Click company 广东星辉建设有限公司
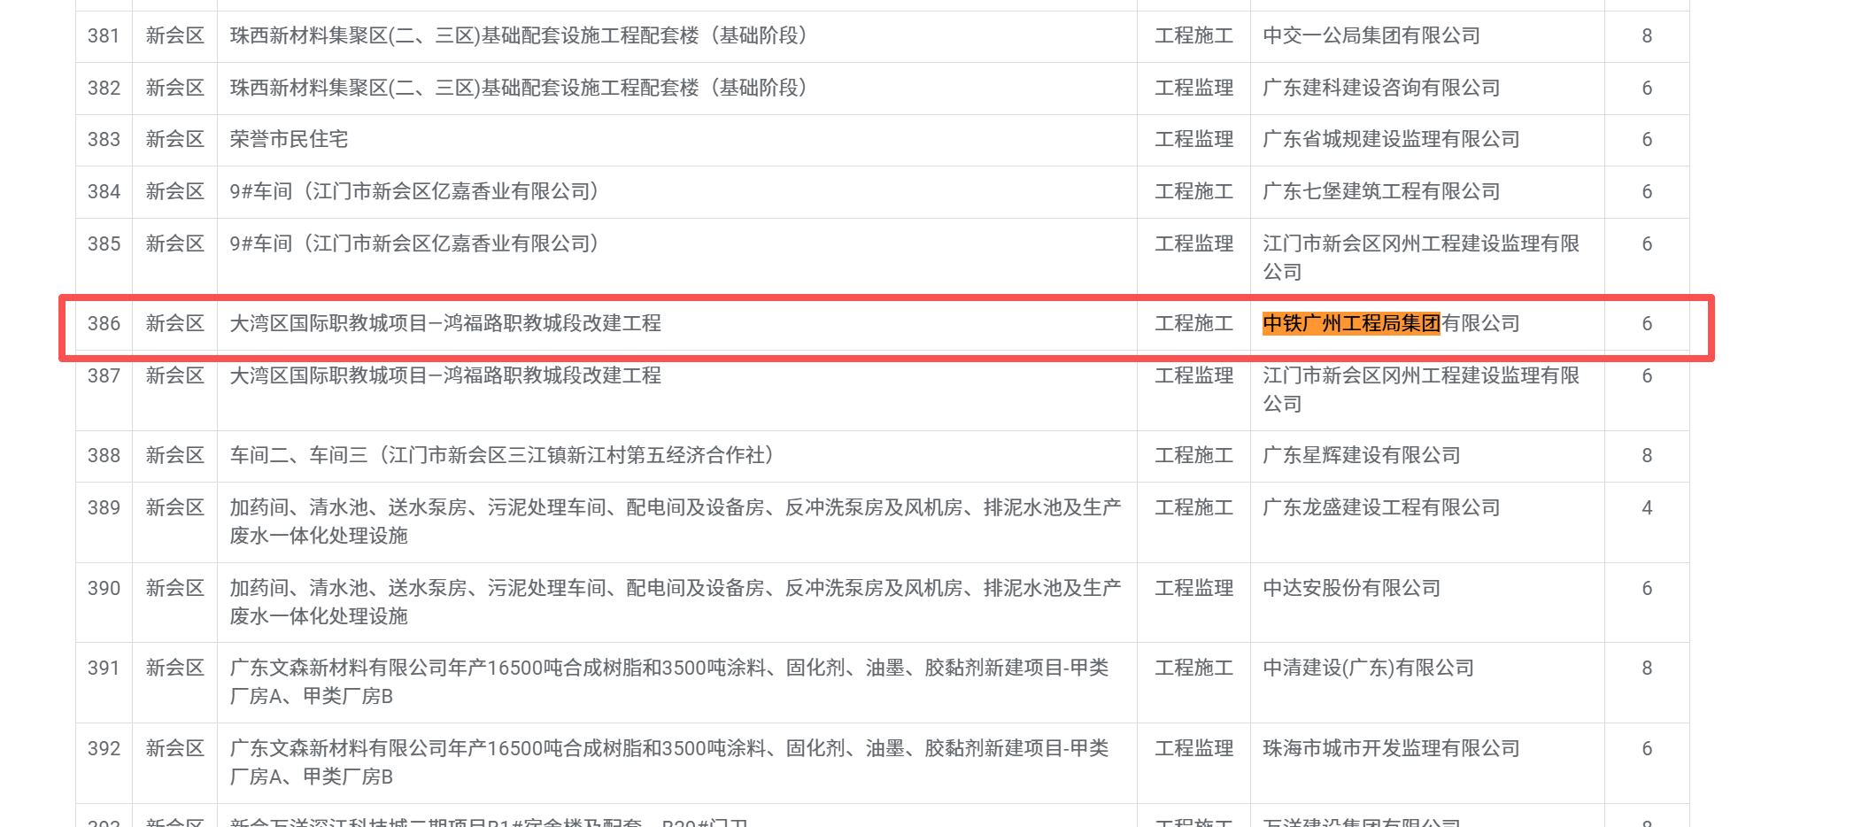 1362,456
